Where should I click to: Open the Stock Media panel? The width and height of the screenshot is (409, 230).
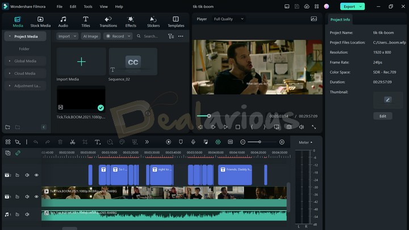point(40,22)
